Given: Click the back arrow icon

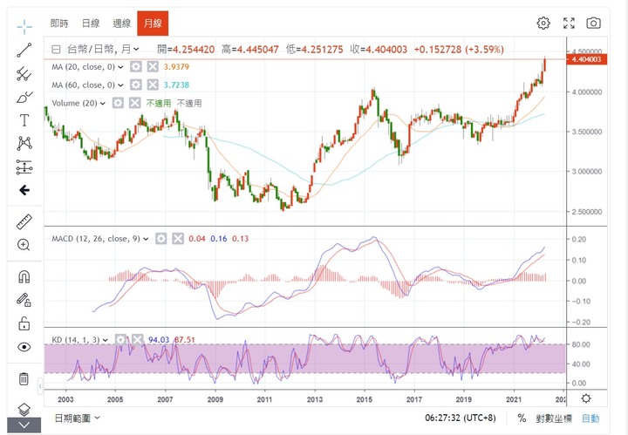Looking at the screenshot, I should (x=24, y=190).
